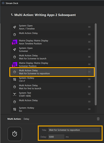The height and width of the screenshot is (143, 104).
Task: Select the System: Open Scrivener row
Action: 53,49
